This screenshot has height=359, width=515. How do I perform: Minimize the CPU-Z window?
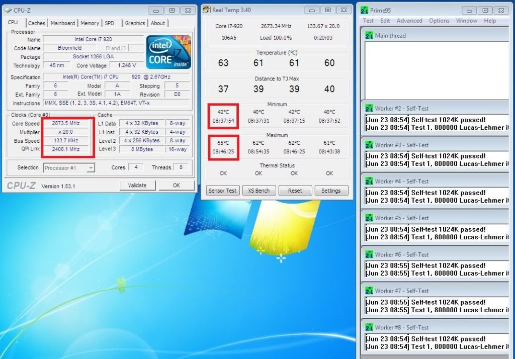click(156, 11)
